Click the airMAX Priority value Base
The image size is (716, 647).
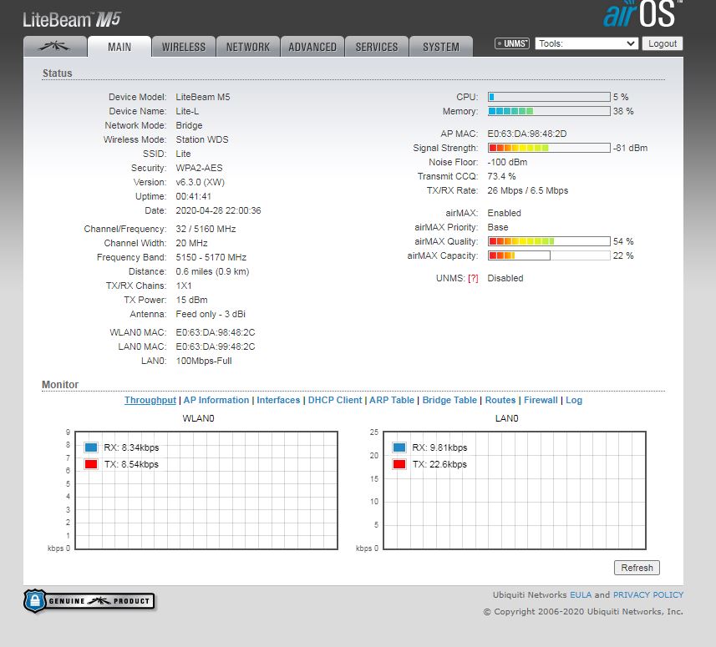coord(498,227)
